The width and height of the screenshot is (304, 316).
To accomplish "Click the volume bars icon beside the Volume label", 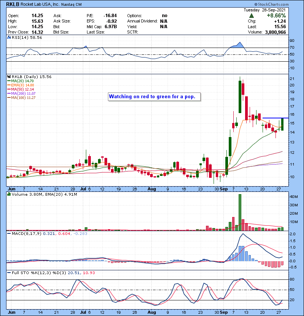I will [x=9, y=194].
